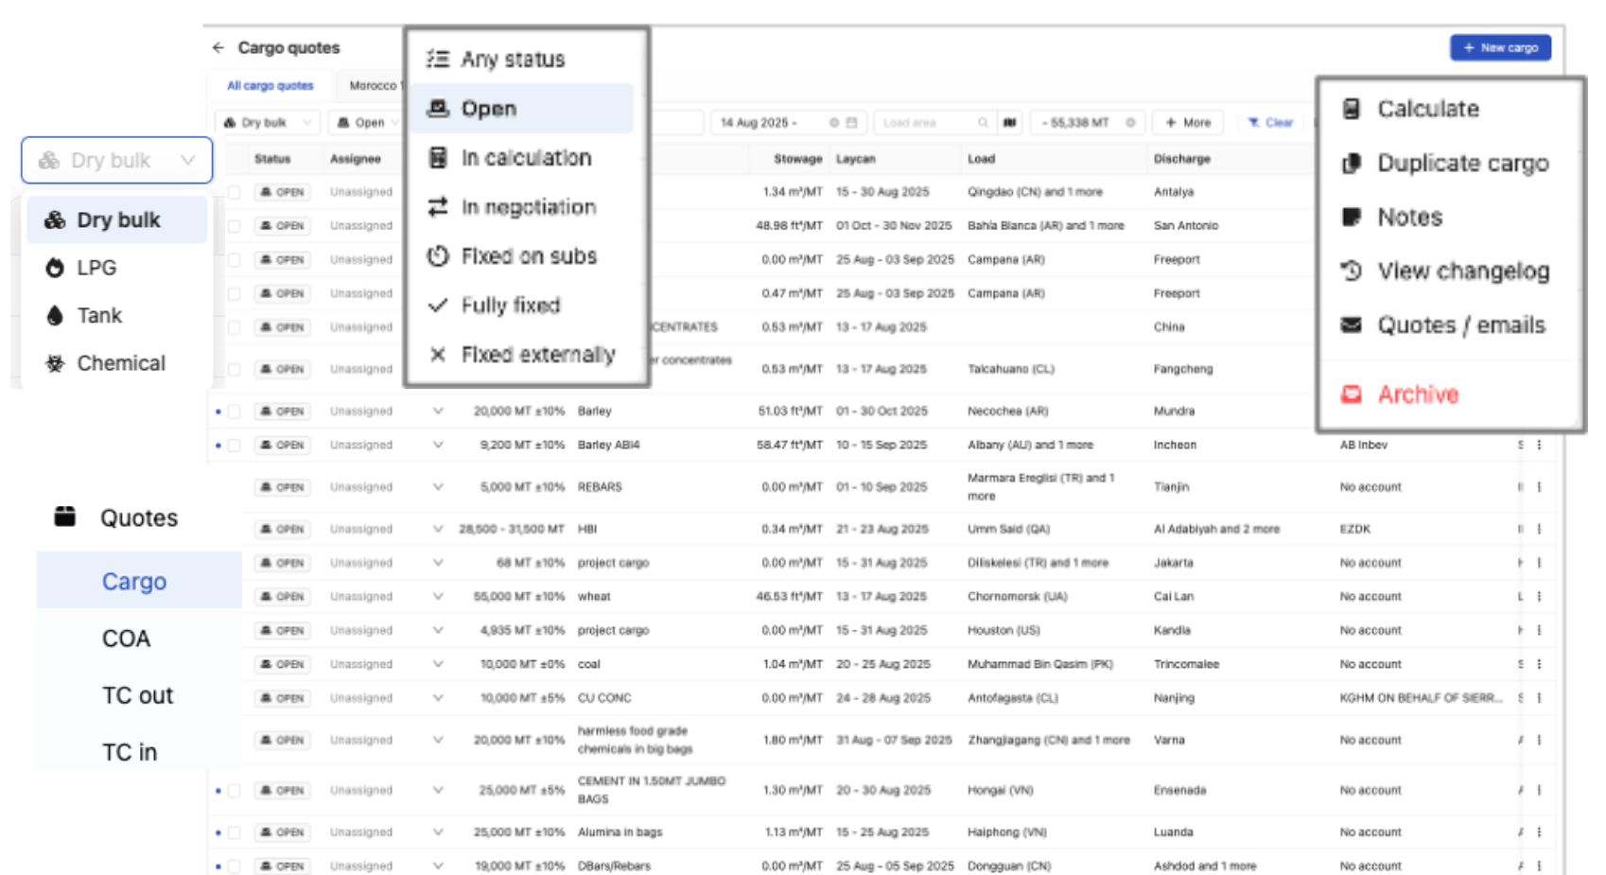1606x875 pixels.
Task: Open the large Dry bulk dropdown
Action: pyautogui.click(x=117, y=161)
